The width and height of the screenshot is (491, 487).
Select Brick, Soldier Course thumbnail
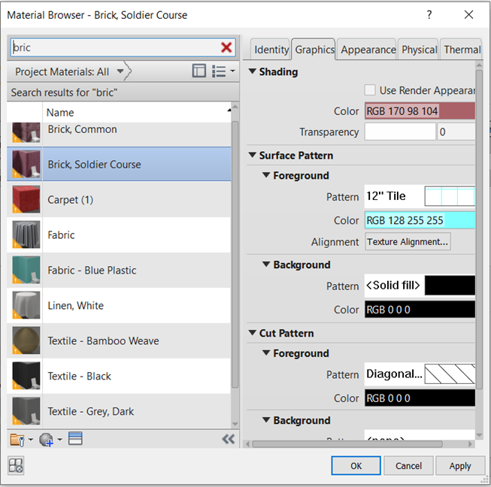tap(26, 164)
